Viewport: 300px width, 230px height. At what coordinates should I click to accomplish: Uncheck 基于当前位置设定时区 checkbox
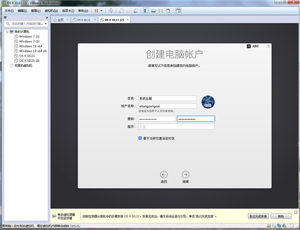(140, 138)
